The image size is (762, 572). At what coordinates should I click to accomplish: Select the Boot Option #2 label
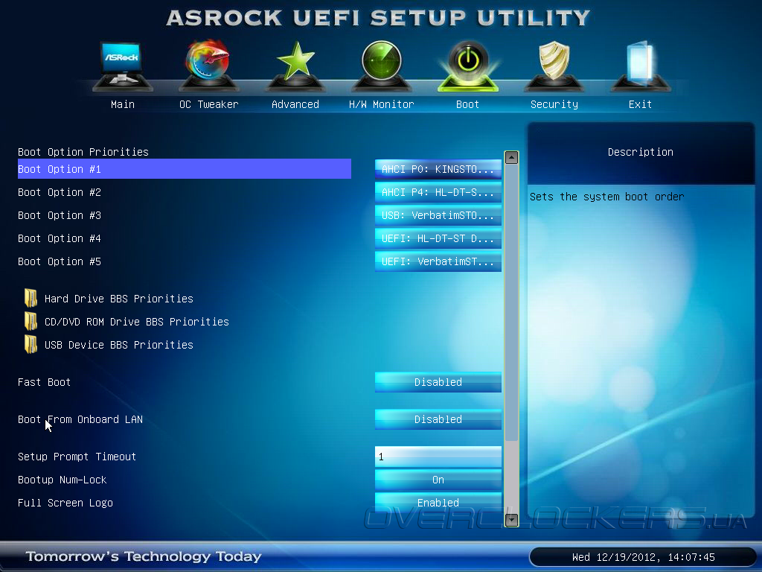click(60, 192)
